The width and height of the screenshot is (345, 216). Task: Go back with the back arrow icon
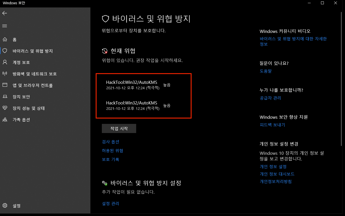point(5,13)
